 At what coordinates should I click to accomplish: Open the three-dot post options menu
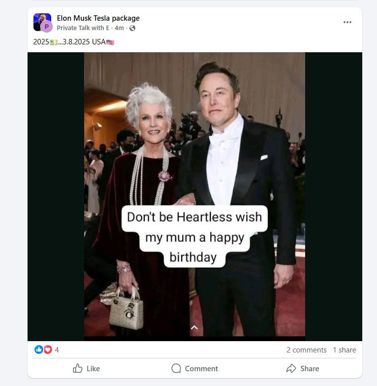pyautogui.click(x=347, y=22)
